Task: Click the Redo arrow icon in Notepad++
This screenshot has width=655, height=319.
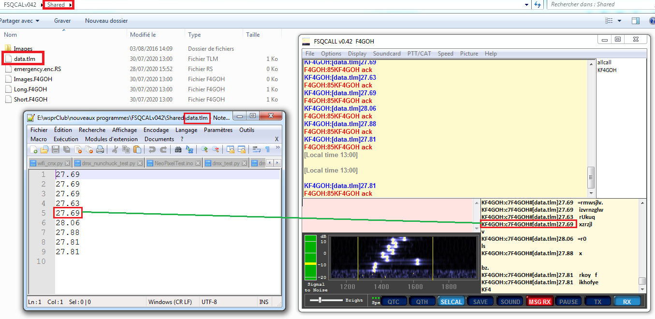Action: (163, 150)
